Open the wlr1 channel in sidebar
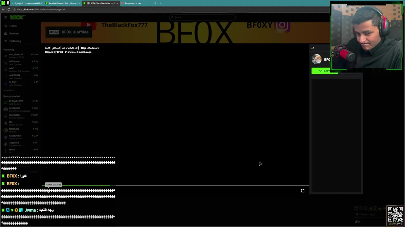The height and width of the screenshot is (227, 405). (21, 69)
